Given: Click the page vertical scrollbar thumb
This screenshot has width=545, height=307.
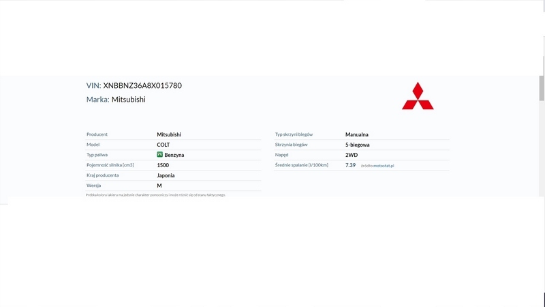Looking at the screenshot, I should [542, 88].
